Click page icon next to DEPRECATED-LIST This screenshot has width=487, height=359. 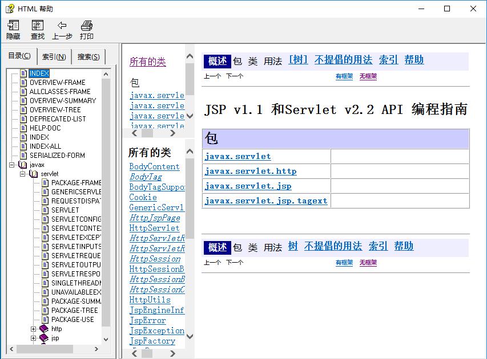point(23,119)
